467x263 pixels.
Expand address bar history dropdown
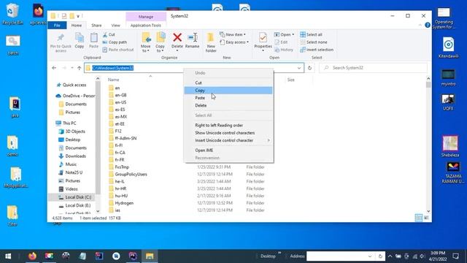(x=299, y=68)
